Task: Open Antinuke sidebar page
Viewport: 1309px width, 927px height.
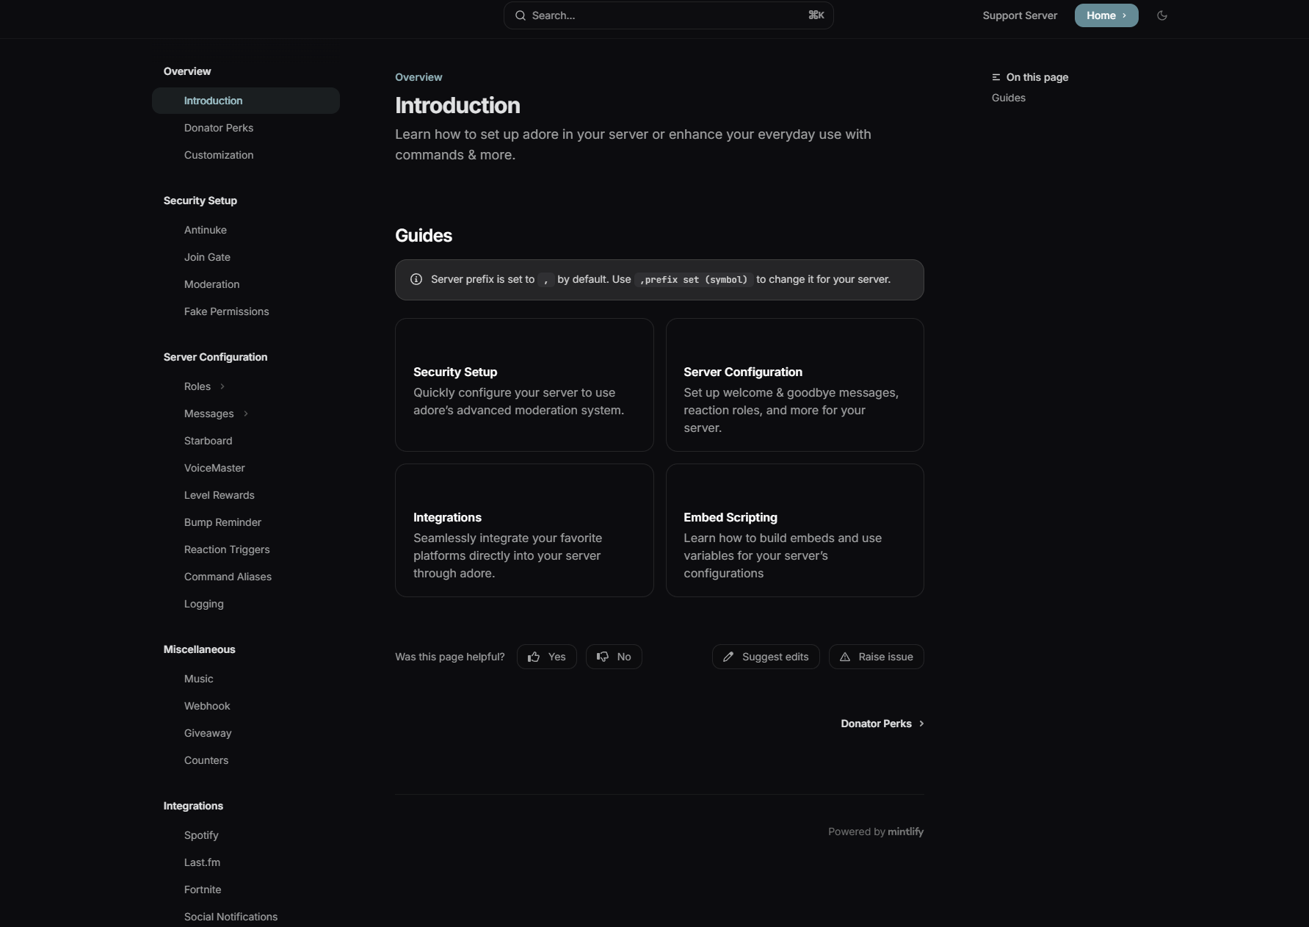Action: (246, 230)
